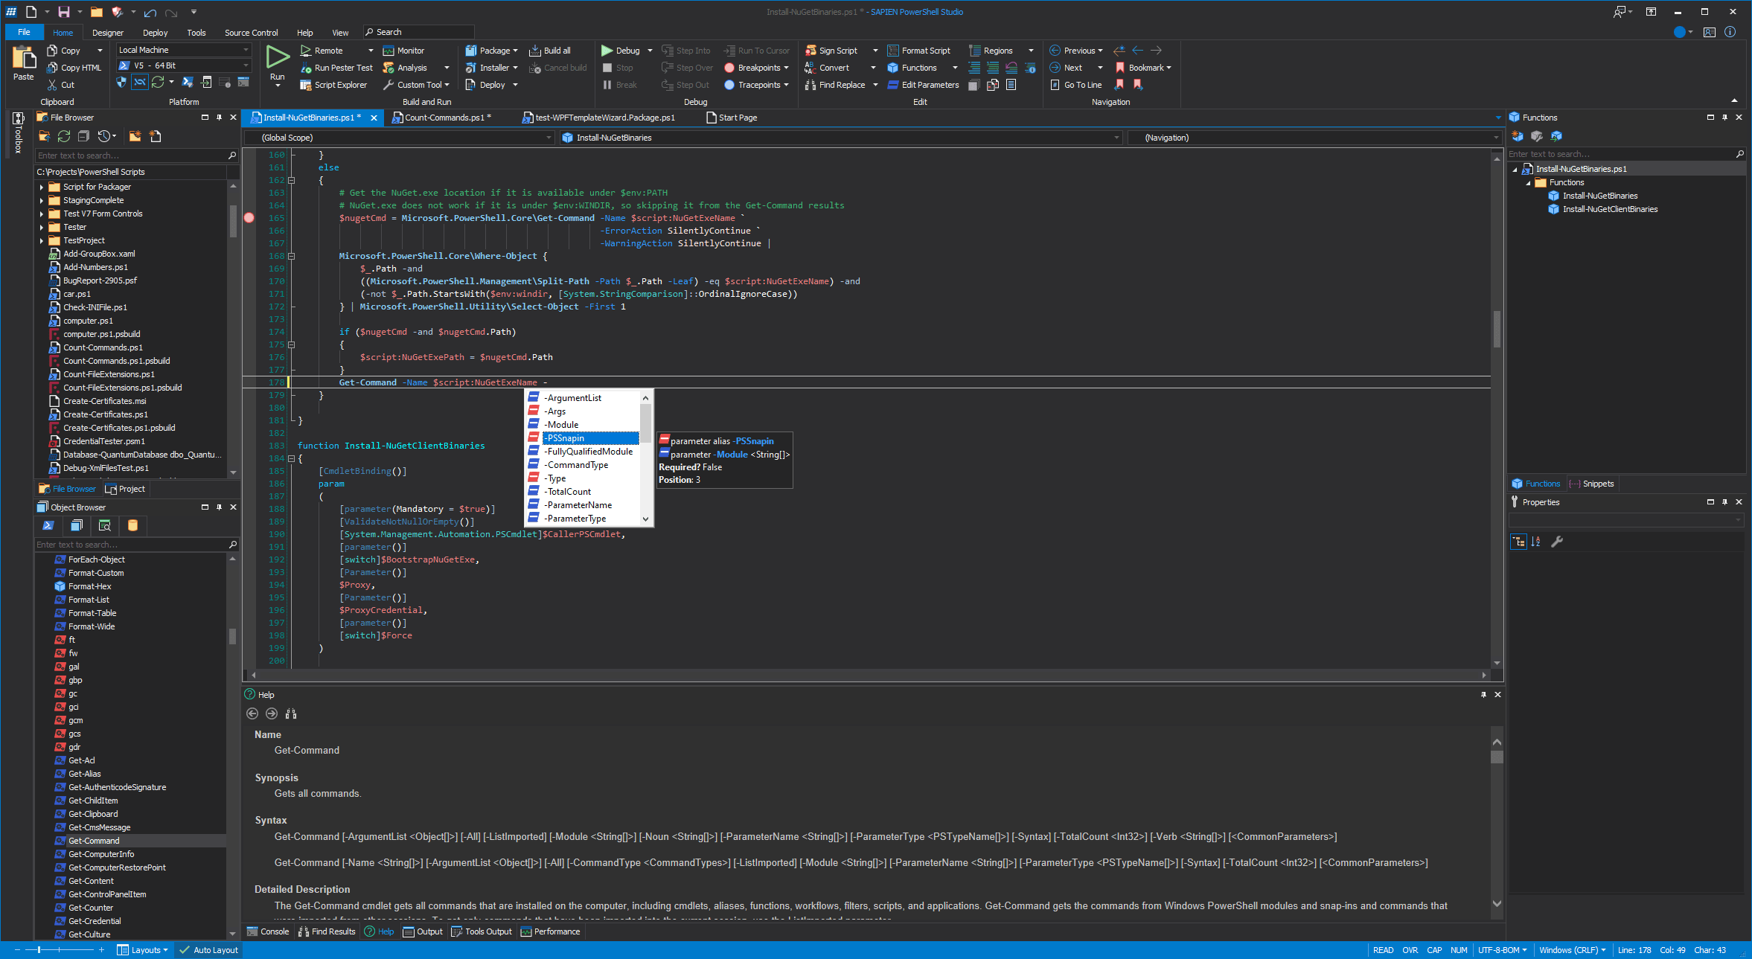Open the (Global Scope) combo box

(x=399, y=138)
